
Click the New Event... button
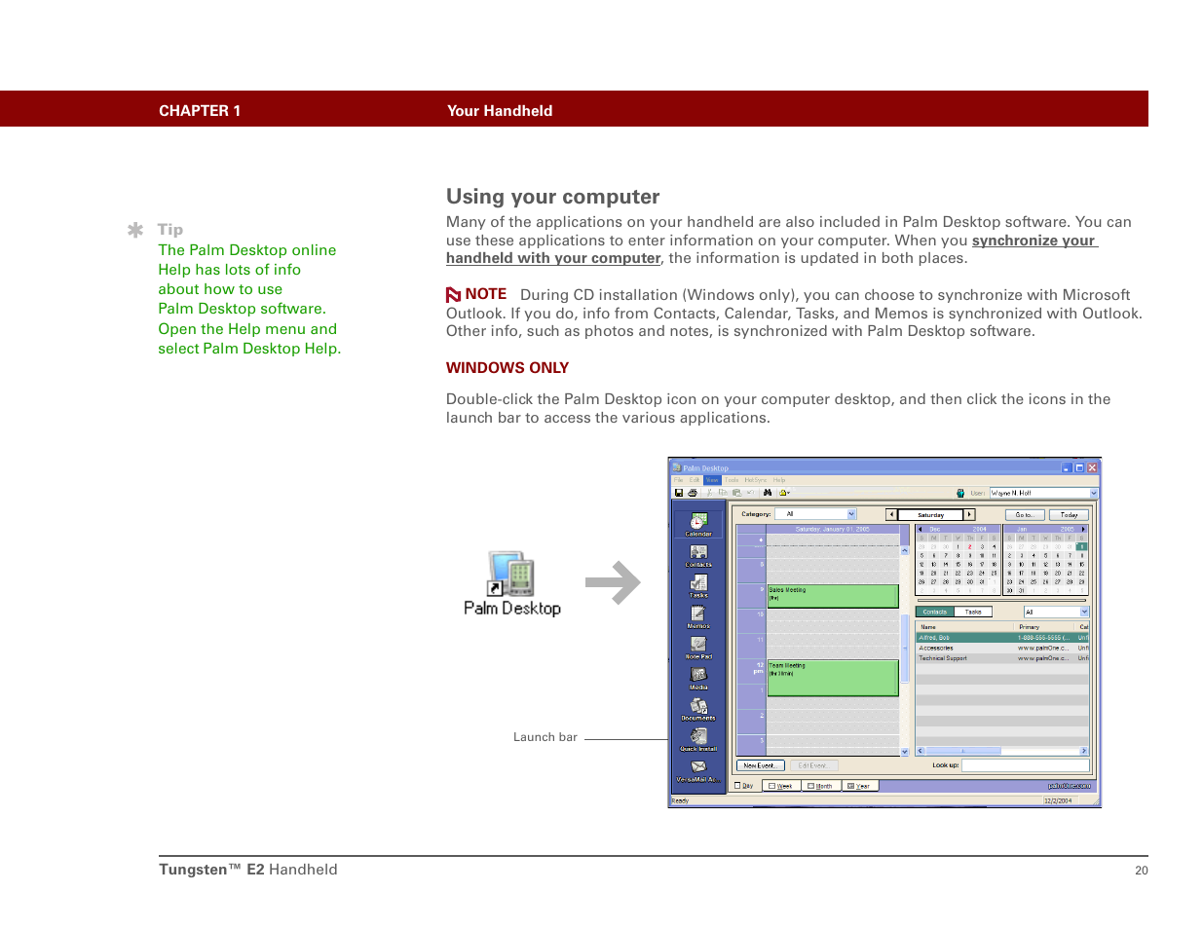(x=761, y=765)
